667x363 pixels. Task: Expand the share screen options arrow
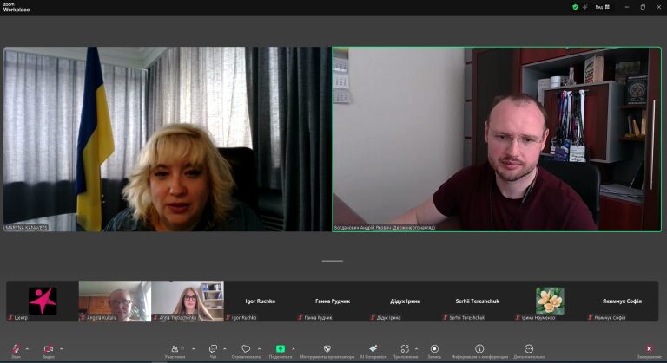294,348
